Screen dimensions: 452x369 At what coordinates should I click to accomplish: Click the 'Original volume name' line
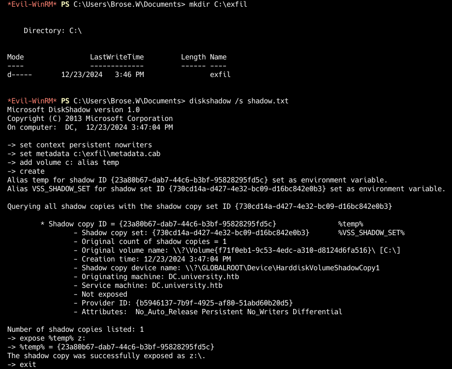click(237, 250)
